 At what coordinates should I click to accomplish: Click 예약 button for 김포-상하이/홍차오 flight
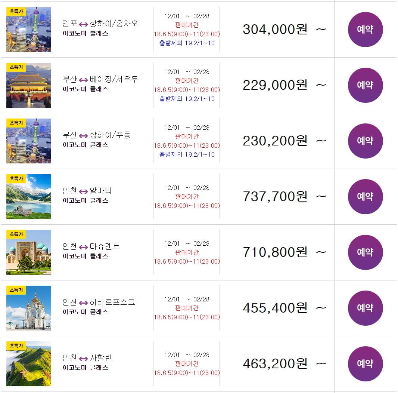tap(365, 30)
